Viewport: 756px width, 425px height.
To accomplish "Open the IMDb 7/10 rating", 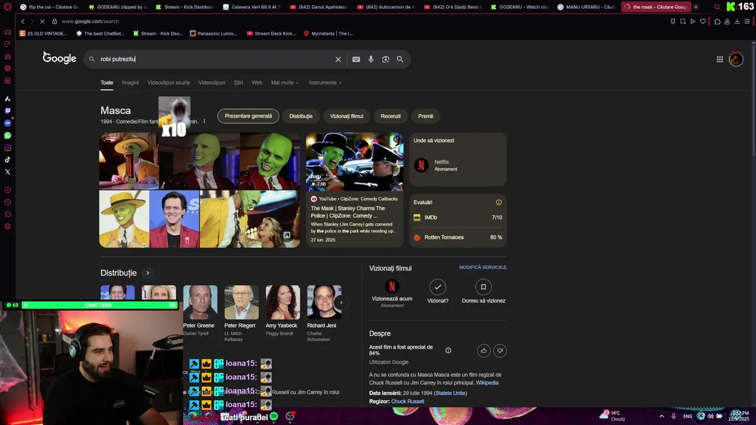I will coord(458,217).
